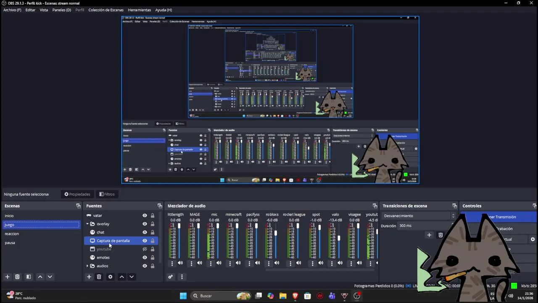This screenshot has width=538, height=303.
Task: Move scene up with the Escenas up arrow
Action: [x=40, y=277]
